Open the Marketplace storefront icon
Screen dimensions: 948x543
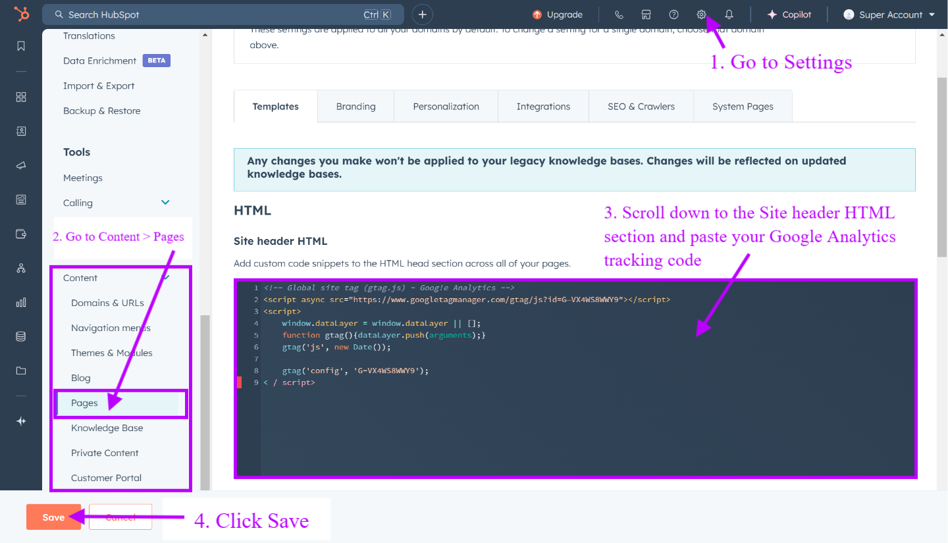click(646, 14)
